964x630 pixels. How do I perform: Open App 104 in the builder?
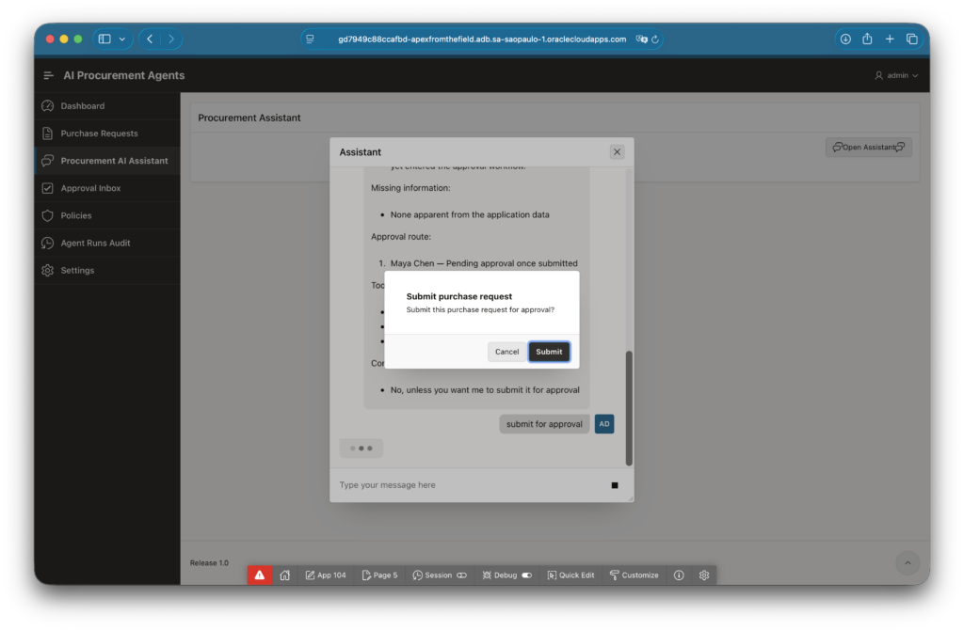(x=326, y=575)
